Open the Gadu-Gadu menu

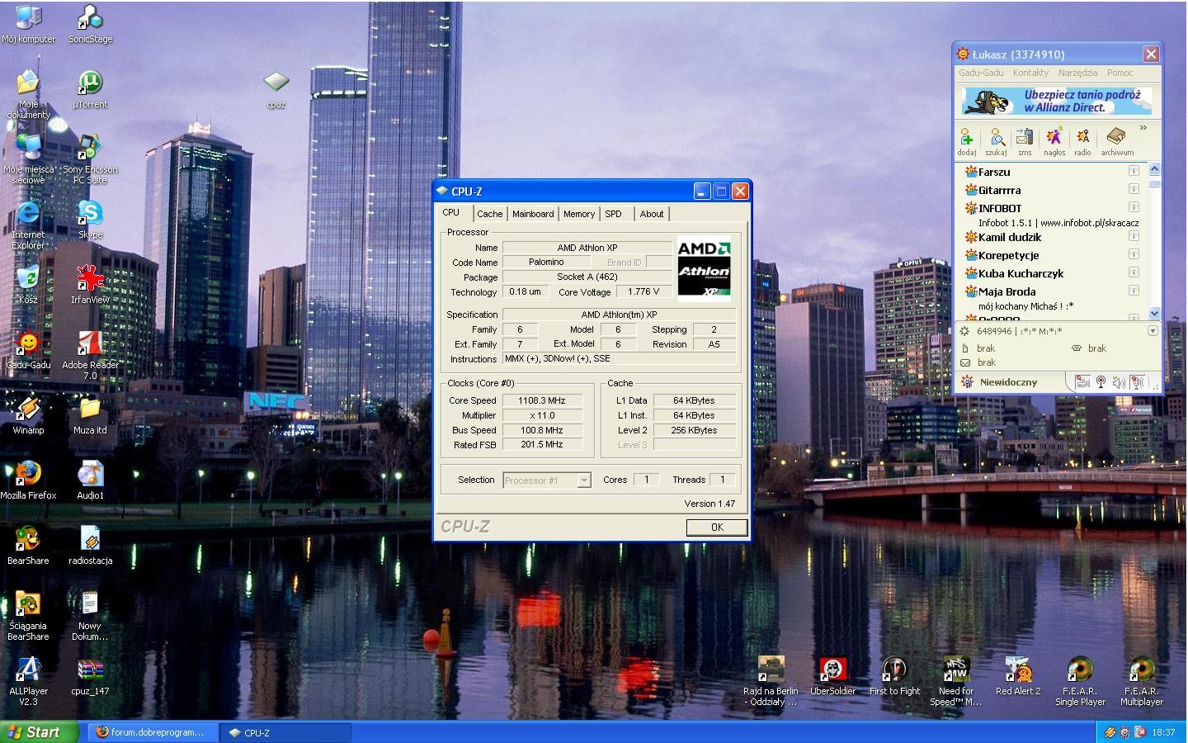tap(981, 73)
